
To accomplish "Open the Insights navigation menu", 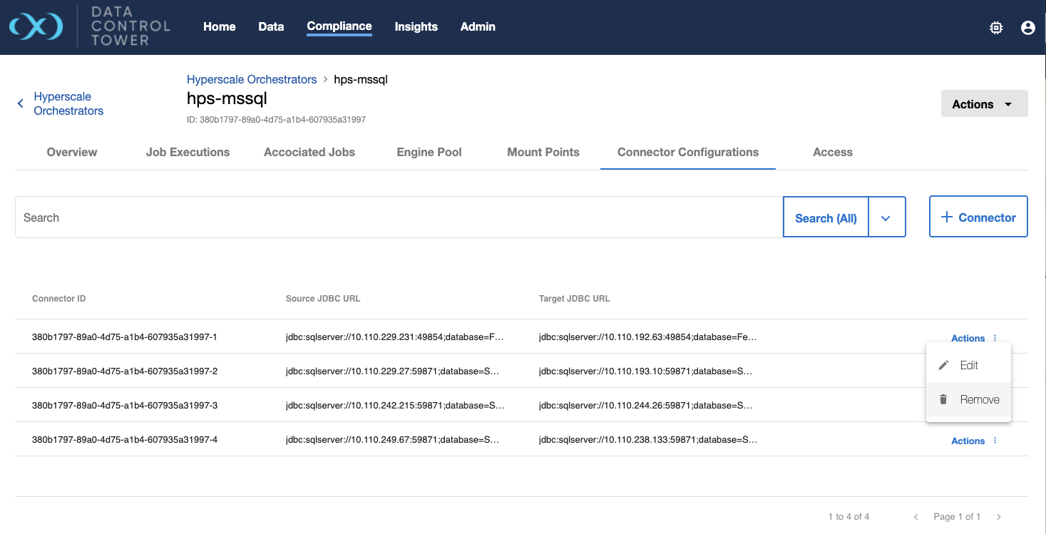I will pyautogui.click(x=416, y=26).
